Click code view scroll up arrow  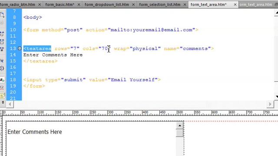click(276, 13)
